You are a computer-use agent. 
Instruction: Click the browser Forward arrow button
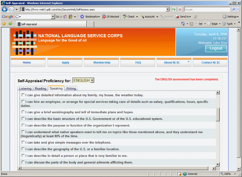(11, 9)
